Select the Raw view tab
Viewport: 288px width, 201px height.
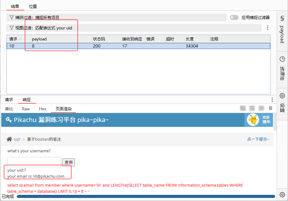(x=26, y=109)
